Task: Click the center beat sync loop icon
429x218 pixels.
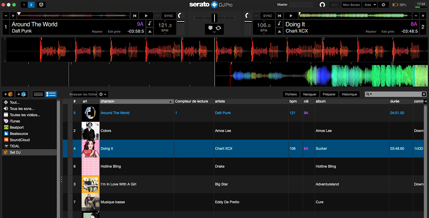Action: point(219,28)
